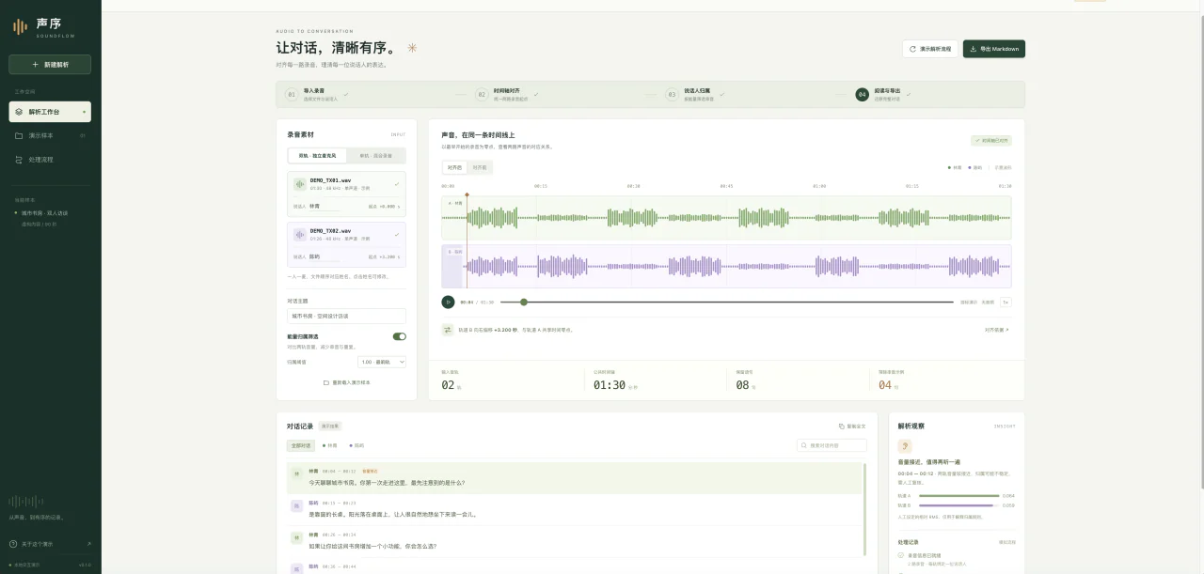Viewport: 1204px width, 574px height.
Task: Click the purple track B waveform
Action: click(x=726, y=267)
